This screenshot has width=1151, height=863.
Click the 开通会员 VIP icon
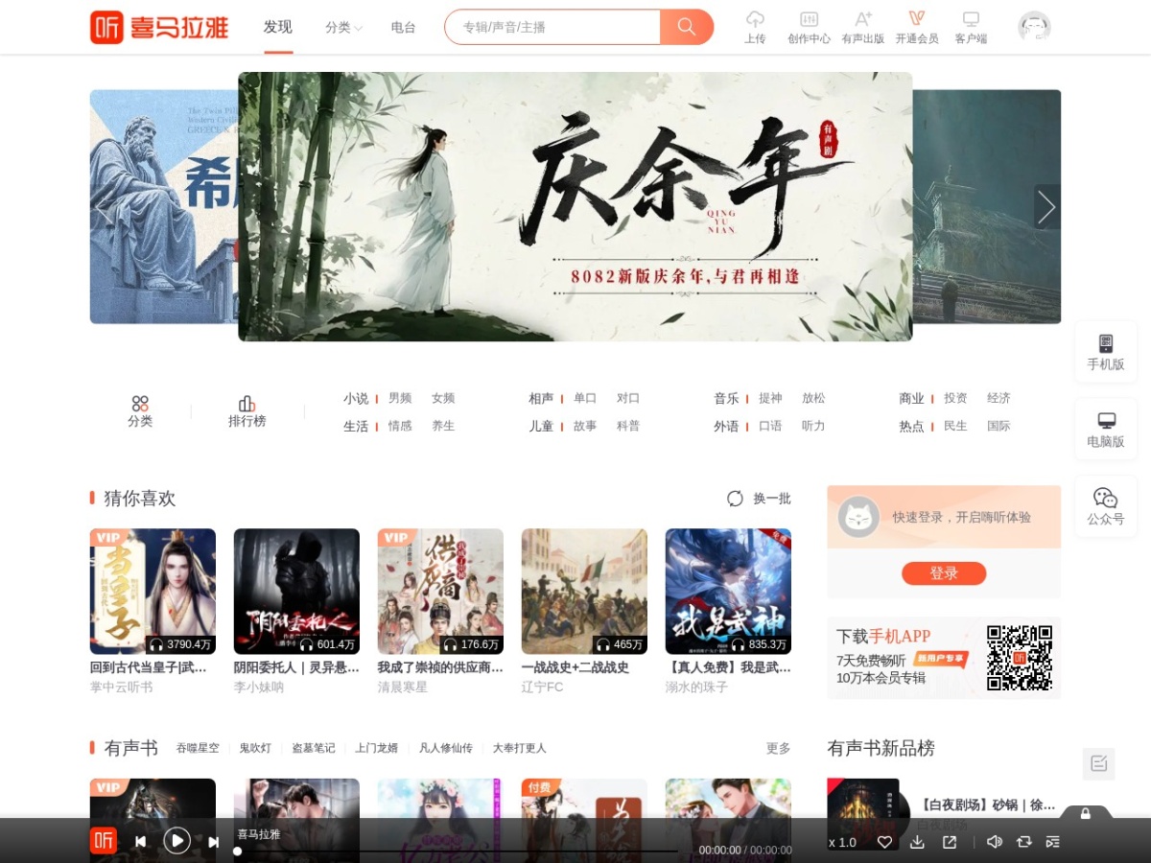coord(916,18)
